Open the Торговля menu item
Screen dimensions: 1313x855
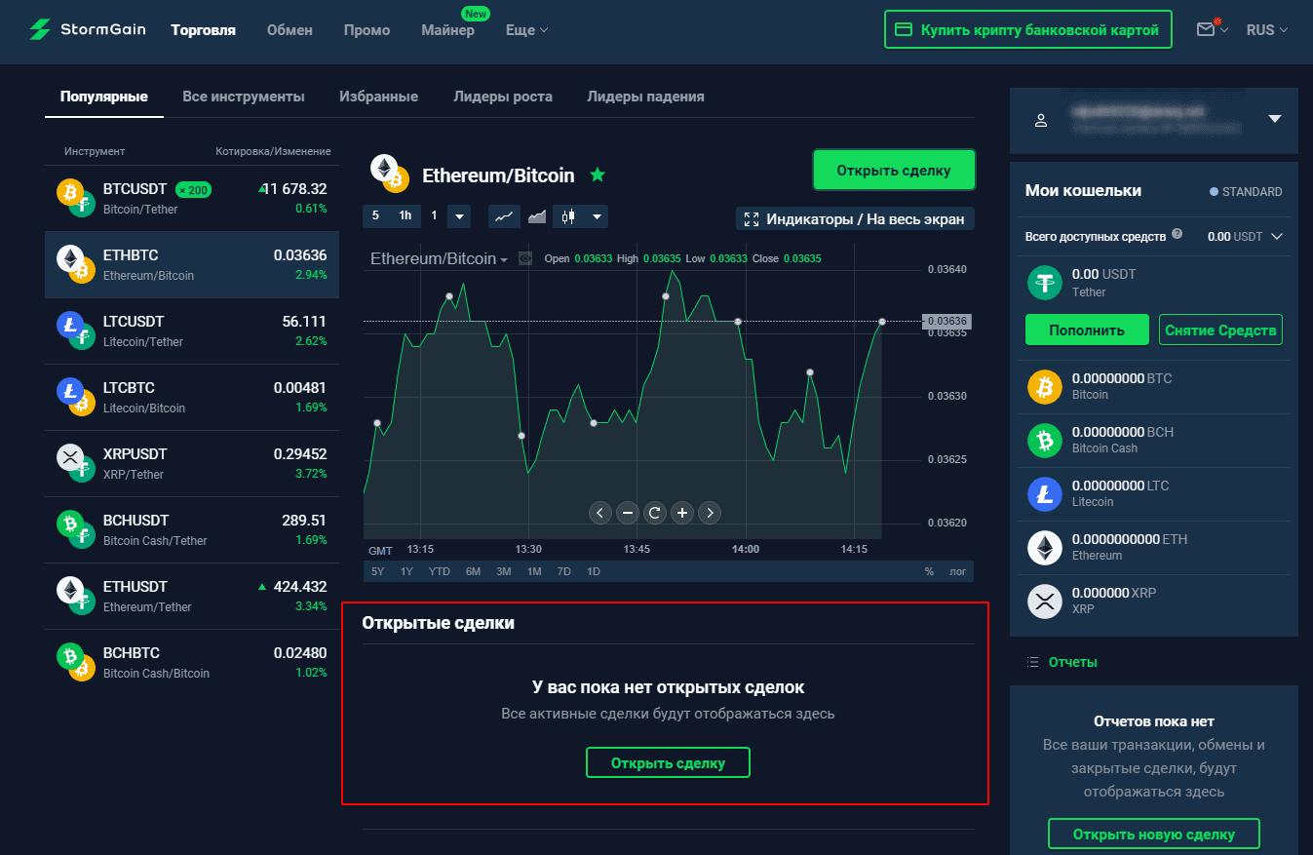point(203,30)
